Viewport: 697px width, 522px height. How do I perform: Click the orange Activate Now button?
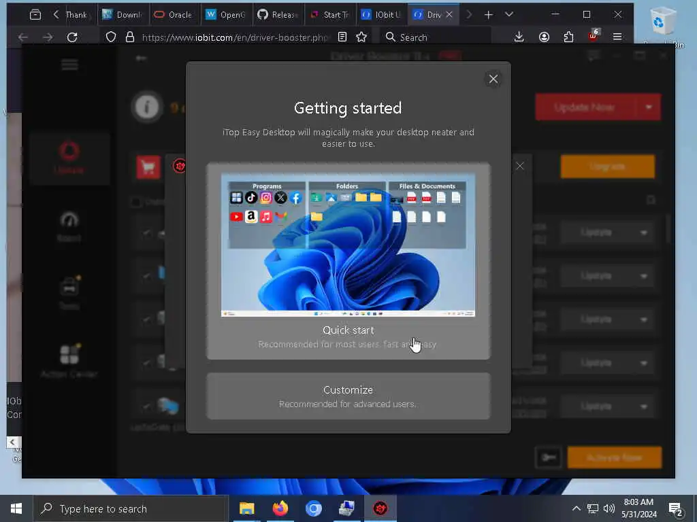tap(615, 457)
